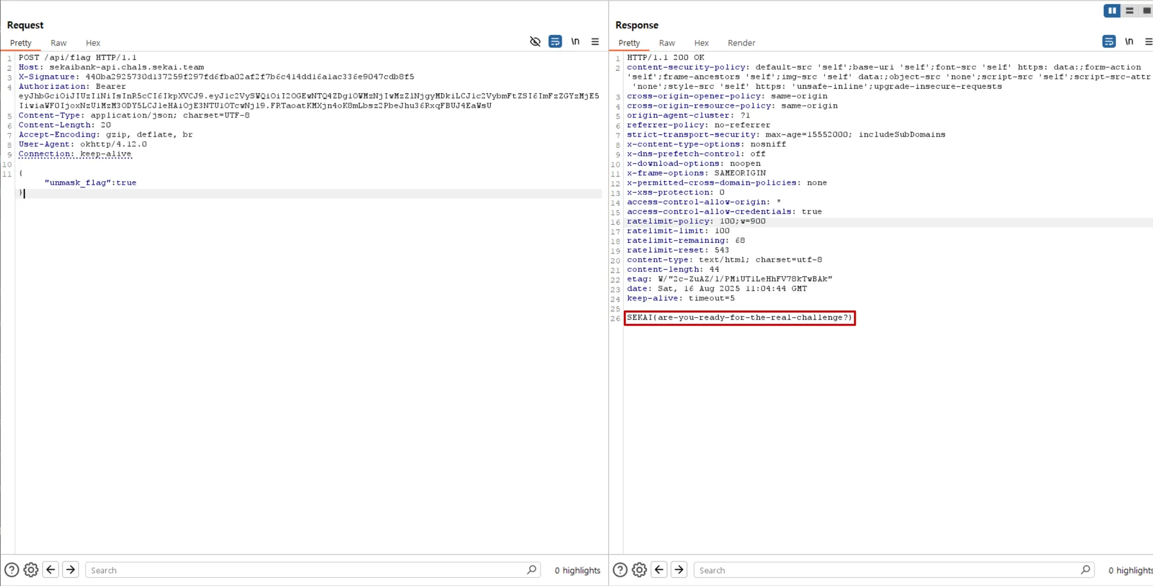Go to previous match in Request search
Image resolution: width=1153 pixels, height=586 pixels.
click(51, 570)
